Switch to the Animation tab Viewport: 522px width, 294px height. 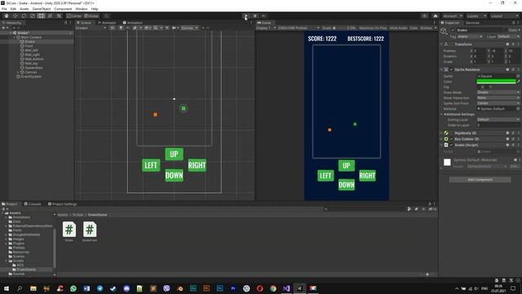132,23
